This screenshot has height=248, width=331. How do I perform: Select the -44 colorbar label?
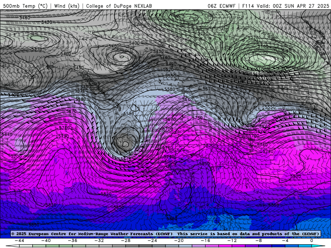(x=19, y=241)
